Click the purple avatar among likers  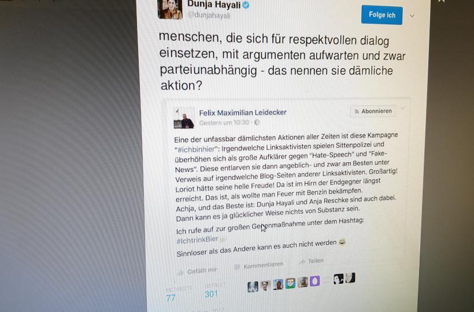click(314, 281)
